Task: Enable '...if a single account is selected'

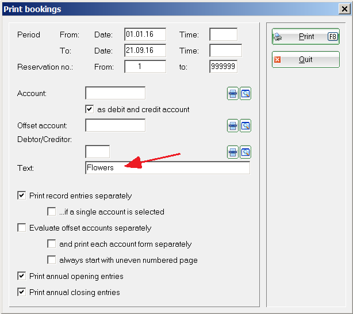Action: 52,212
